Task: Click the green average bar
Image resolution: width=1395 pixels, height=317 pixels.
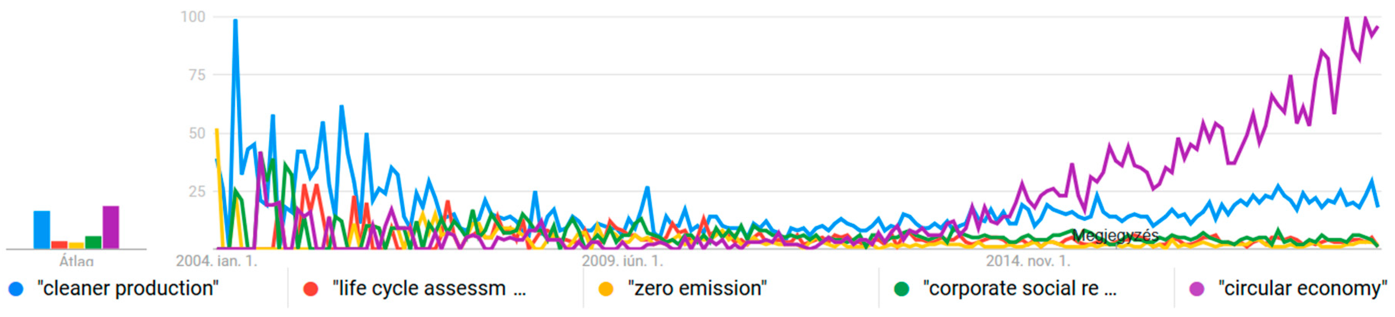Action: (x=93, y=242)
